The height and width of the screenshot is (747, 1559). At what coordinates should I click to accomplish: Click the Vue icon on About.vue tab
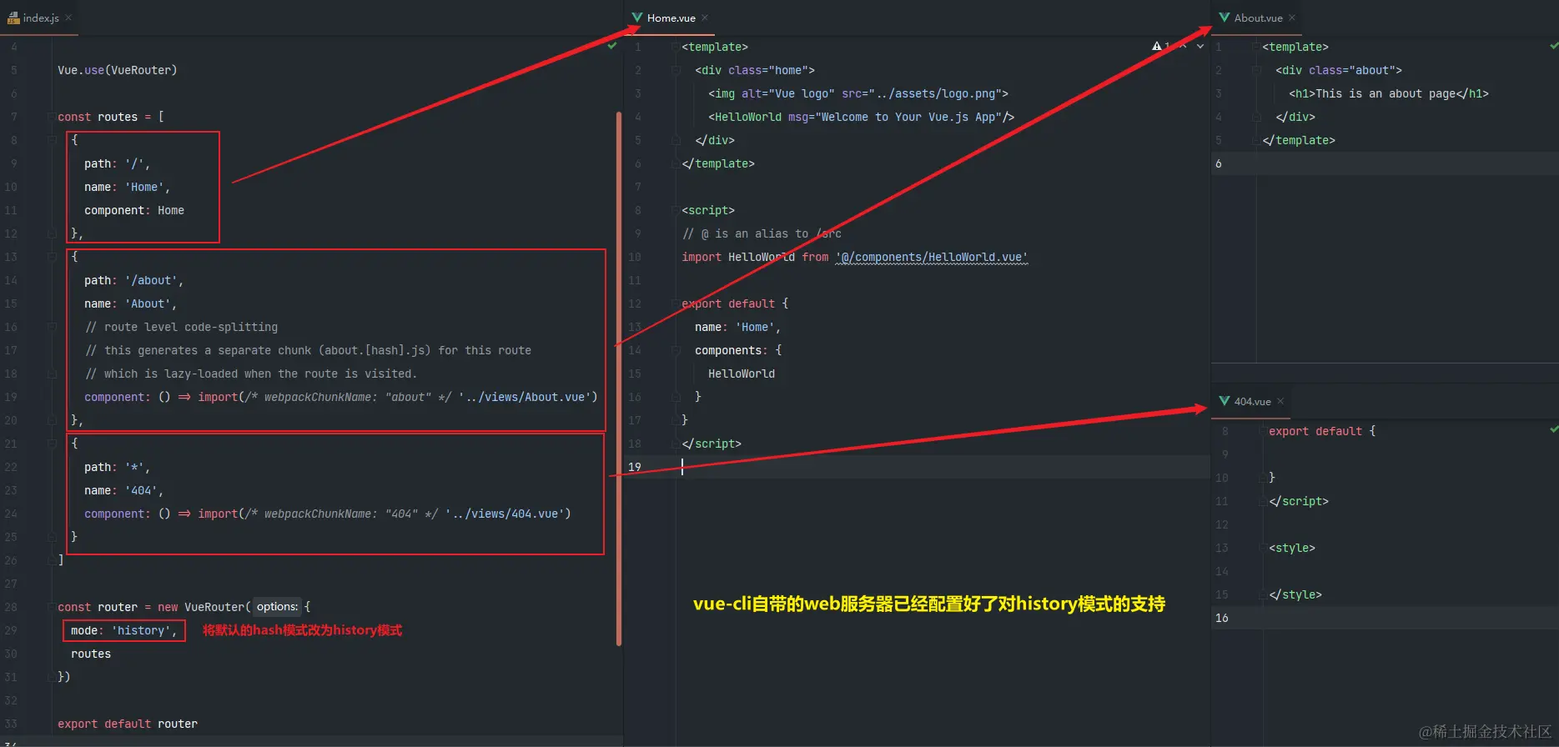1225,18
